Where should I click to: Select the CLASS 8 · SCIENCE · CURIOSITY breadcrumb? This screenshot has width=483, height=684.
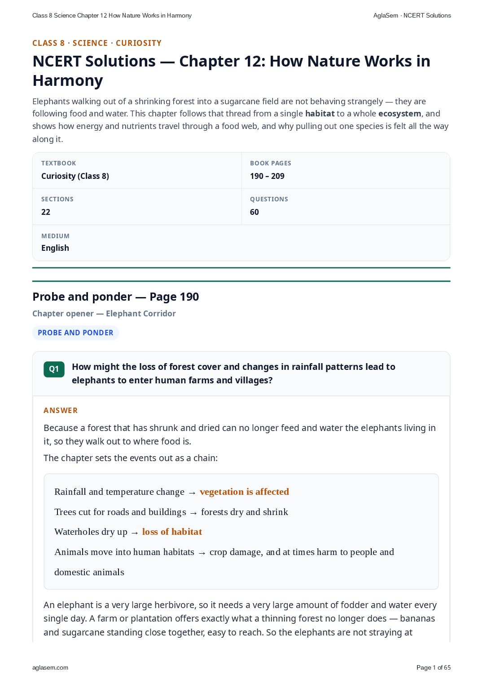pos(97,43)
